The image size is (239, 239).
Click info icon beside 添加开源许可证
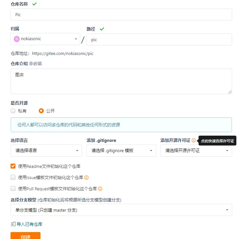pyautogui.click(x=194, y=140)
